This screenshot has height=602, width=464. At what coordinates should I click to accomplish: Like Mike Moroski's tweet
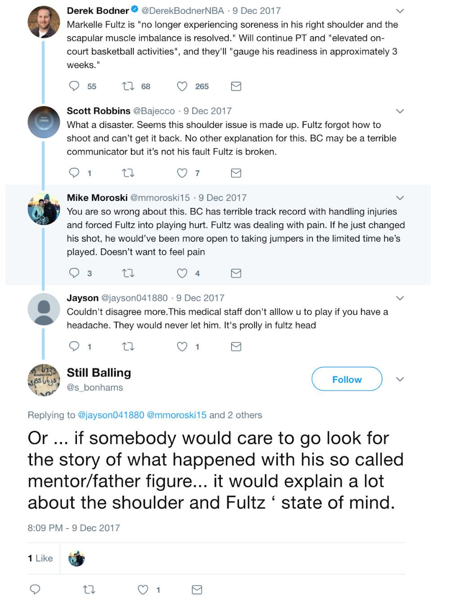pos(182,273)
